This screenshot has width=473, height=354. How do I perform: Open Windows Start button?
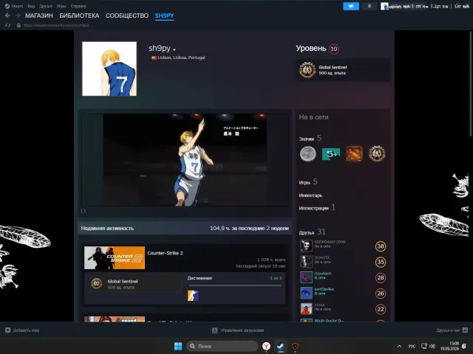pyautogui.click(x=178, y=346)
